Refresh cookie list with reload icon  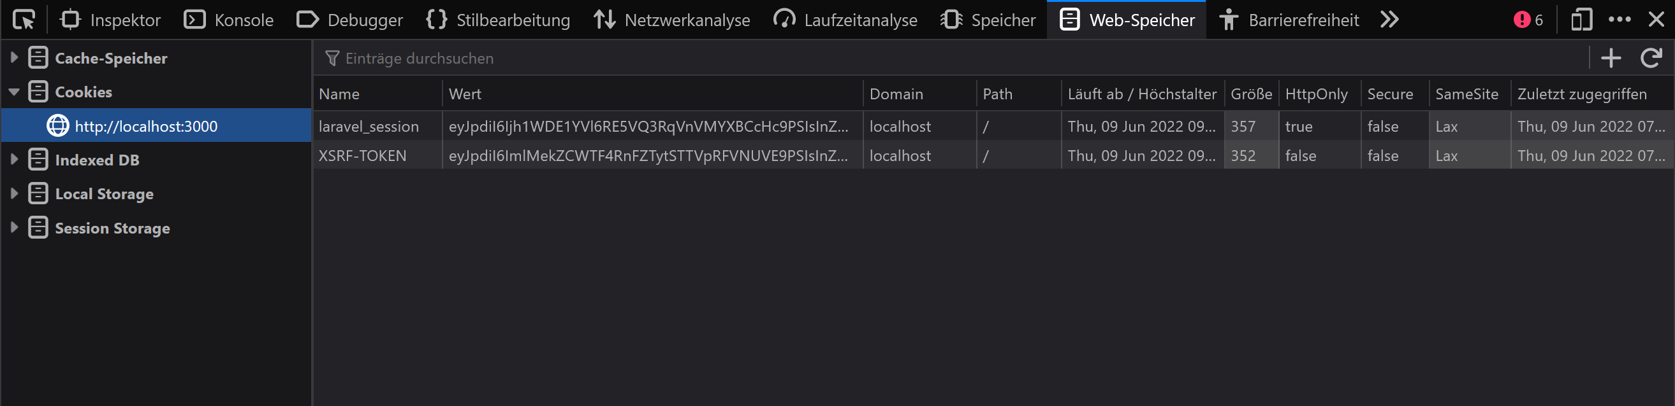[1651, 59]
